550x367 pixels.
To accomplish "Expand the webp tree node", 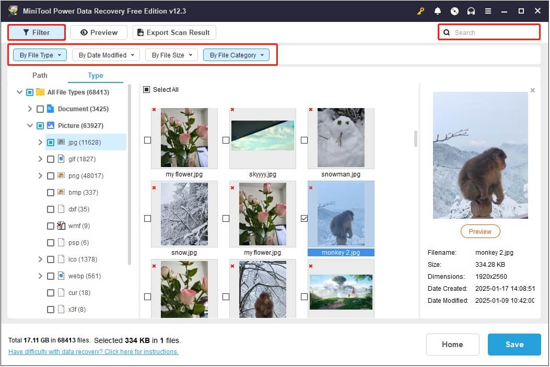I will coord(40,276).
